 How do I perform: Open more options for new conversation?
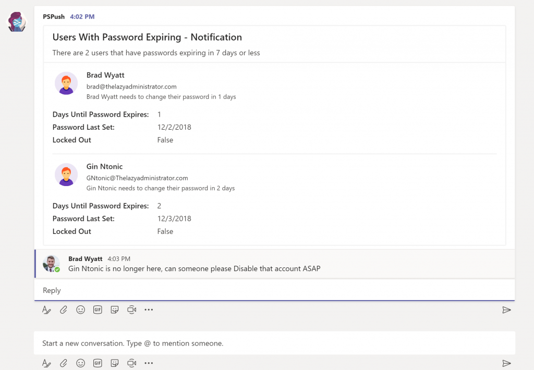point(149,363)
